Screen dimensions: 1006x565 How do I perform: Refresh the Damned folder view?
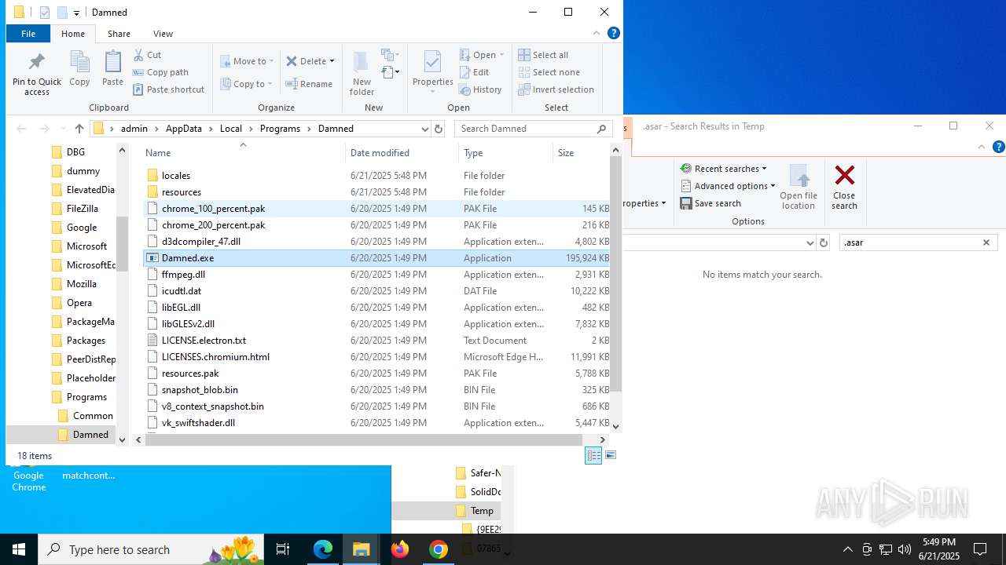[x=439, y=129]
